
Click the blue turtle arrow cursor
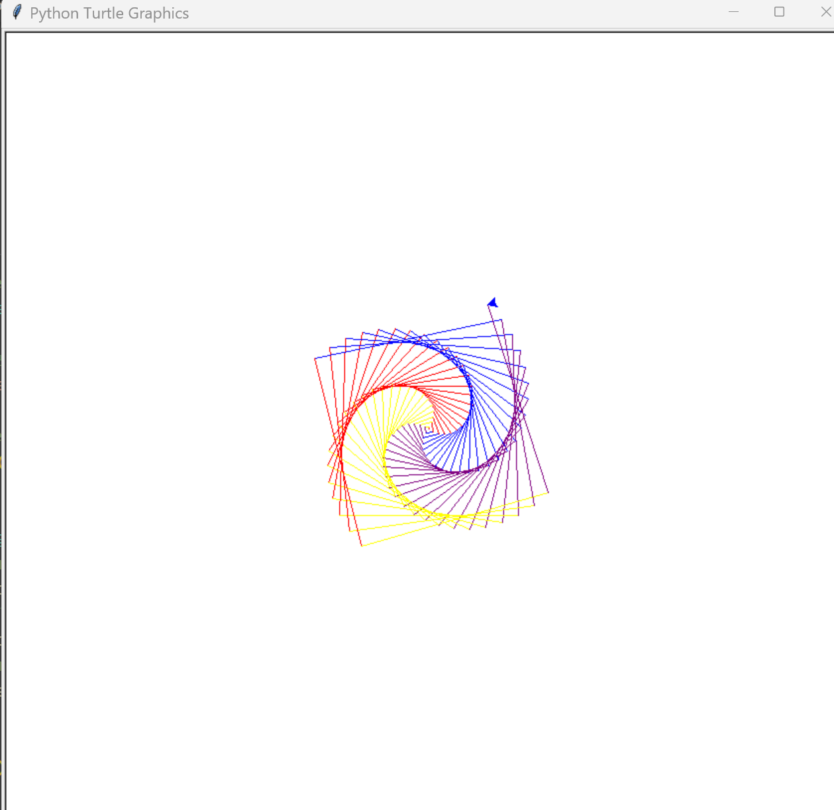(x=492, y=302)
